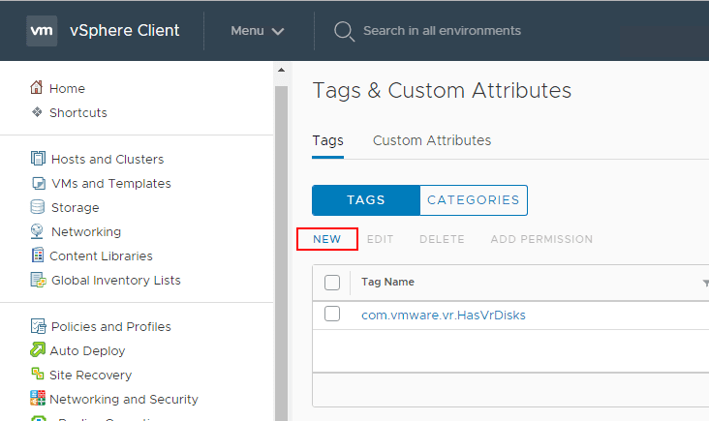This screenshot has height=421, width=709.
Task: Check the com.vmware.vr.HasVrDisks row checkbox
Action: click(x=332, y=314)
